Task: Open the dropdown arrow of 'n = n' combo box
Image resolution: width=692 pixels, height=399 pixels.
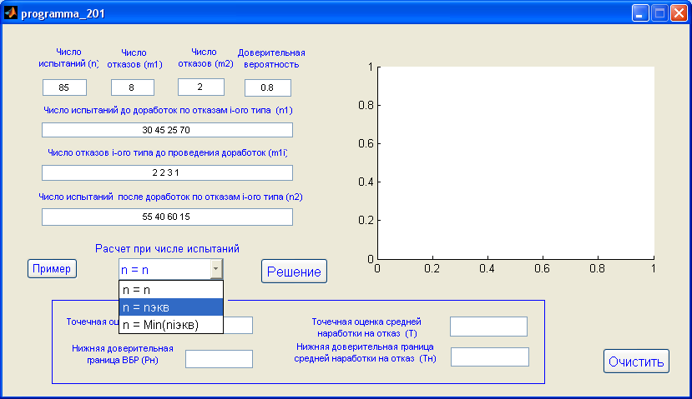Action: 216,269
